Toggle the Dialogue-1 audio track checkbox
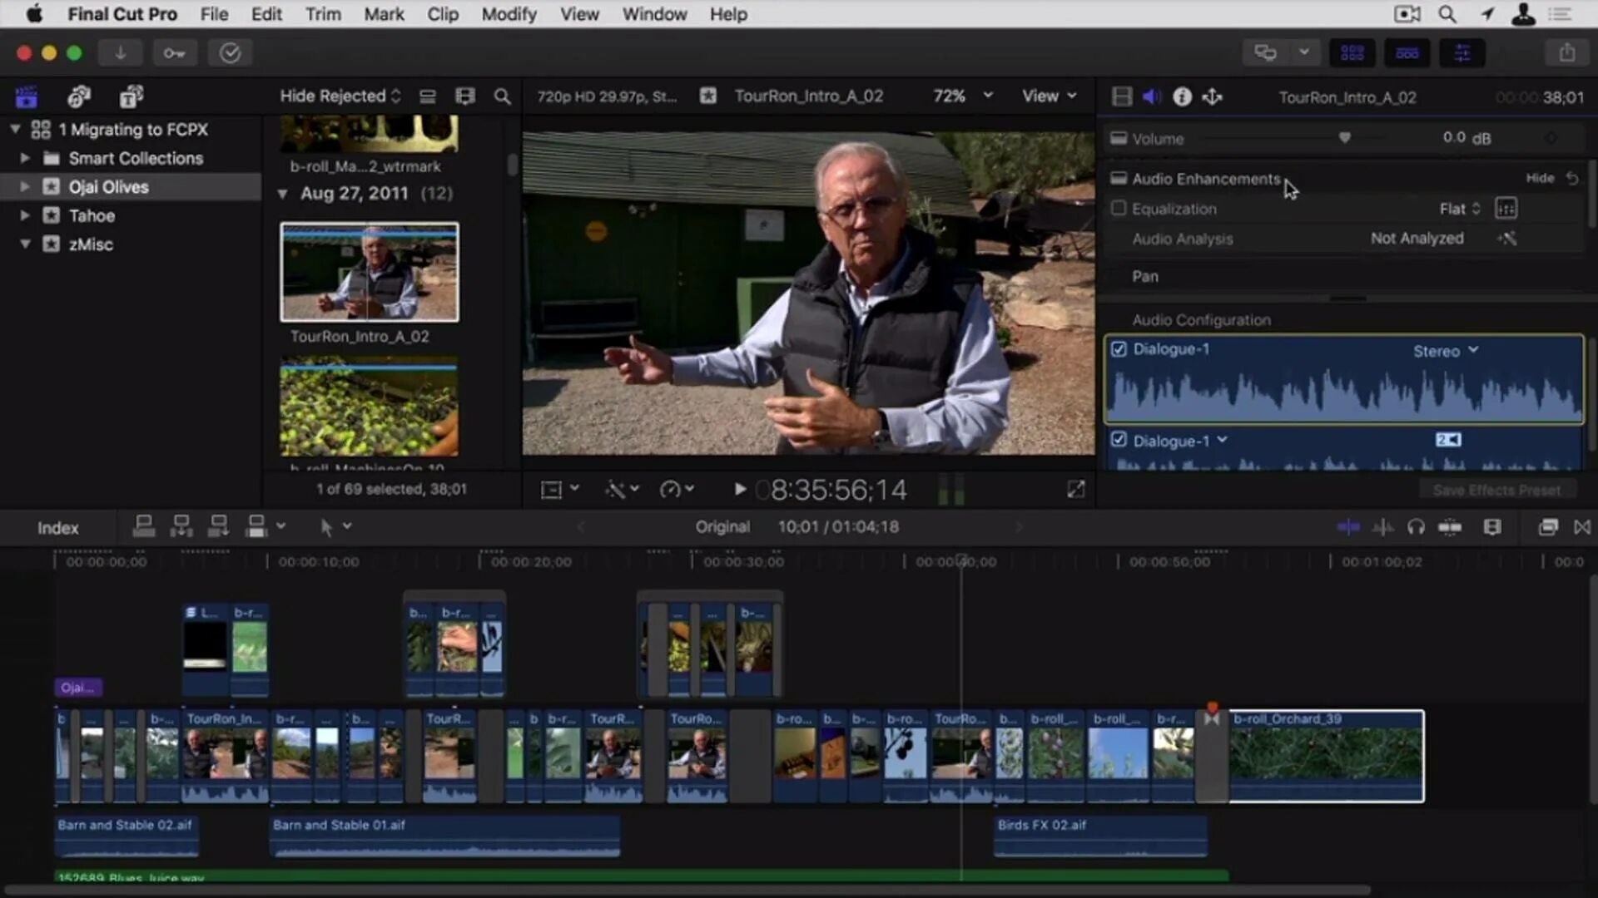 point(1119,348)
